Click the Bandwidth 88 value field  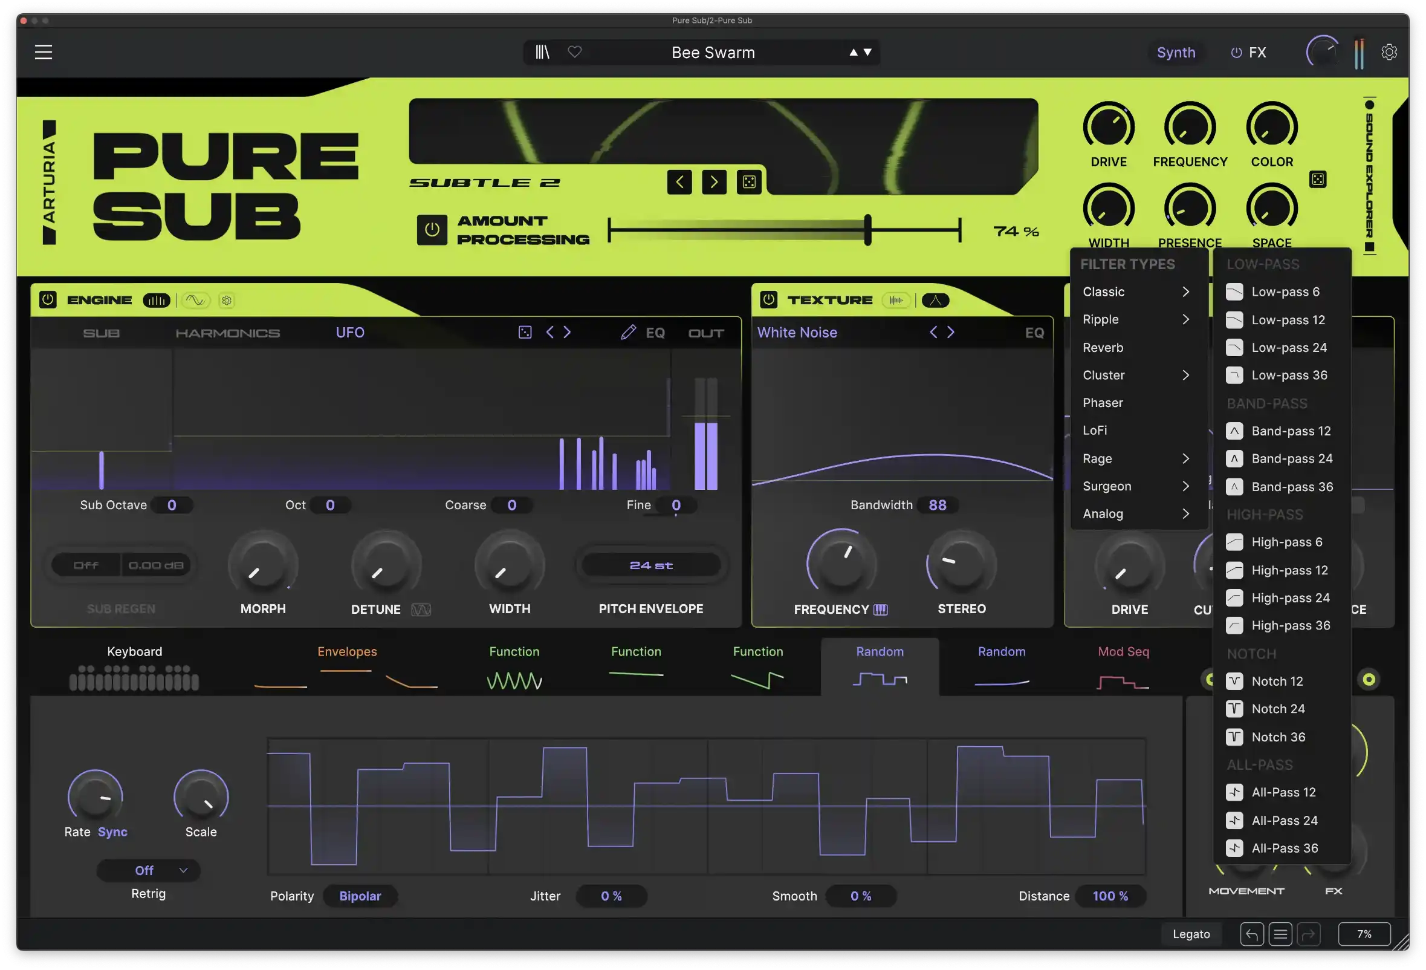pyautogui.click(x=937, y=504)
